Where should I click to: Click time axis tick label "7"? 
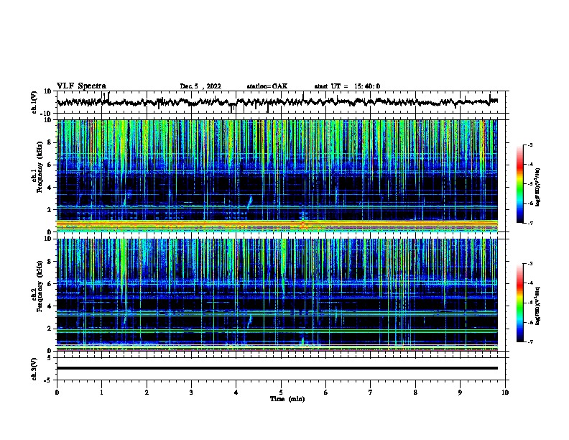pos(371,393)
